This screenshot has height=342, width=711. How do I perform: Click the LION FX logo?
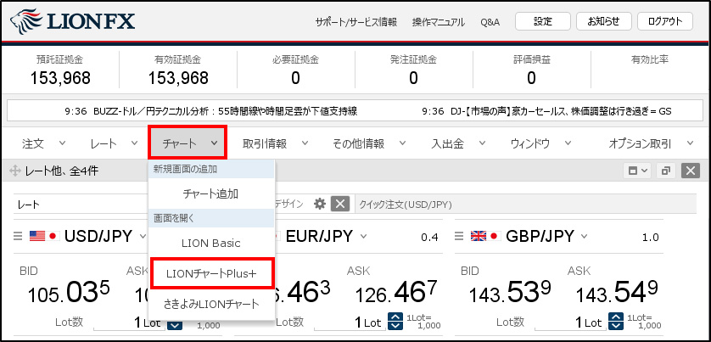(73, 22)
